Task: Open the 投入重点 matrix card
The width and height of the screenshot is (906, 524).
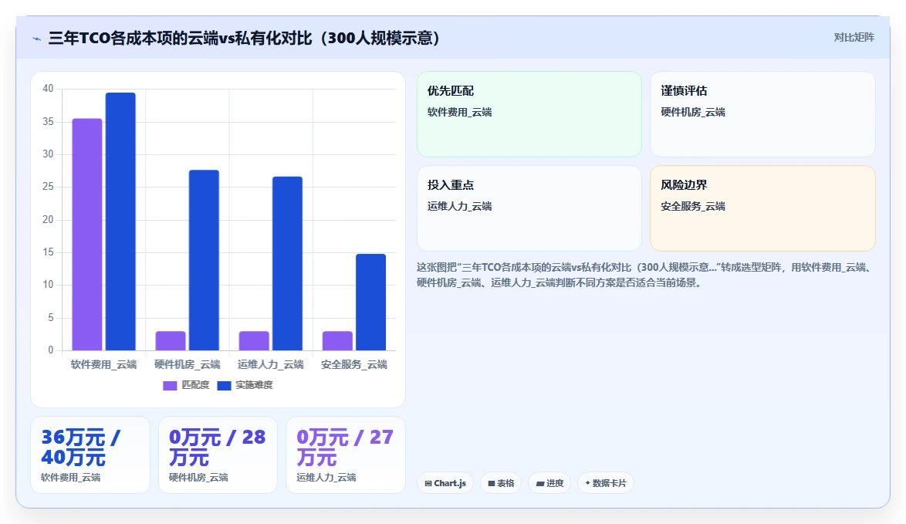Action: pos(529,208)
